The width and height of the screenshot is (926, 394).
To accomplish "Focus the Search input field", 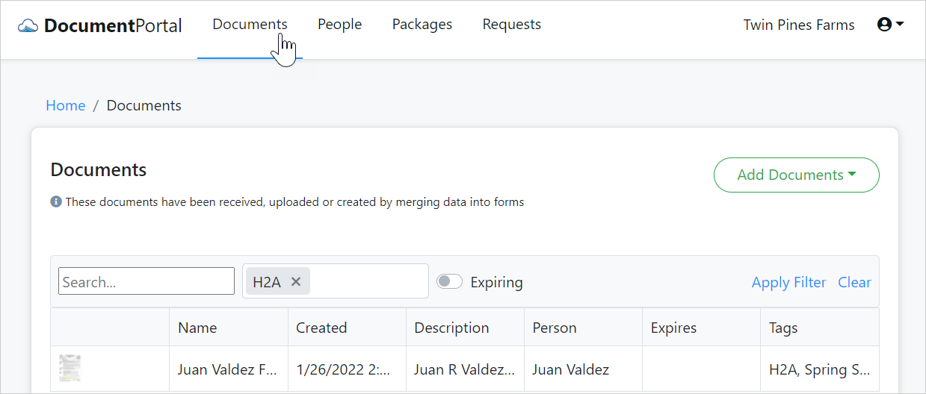I will pyautogui.click(x=146, y=281).
